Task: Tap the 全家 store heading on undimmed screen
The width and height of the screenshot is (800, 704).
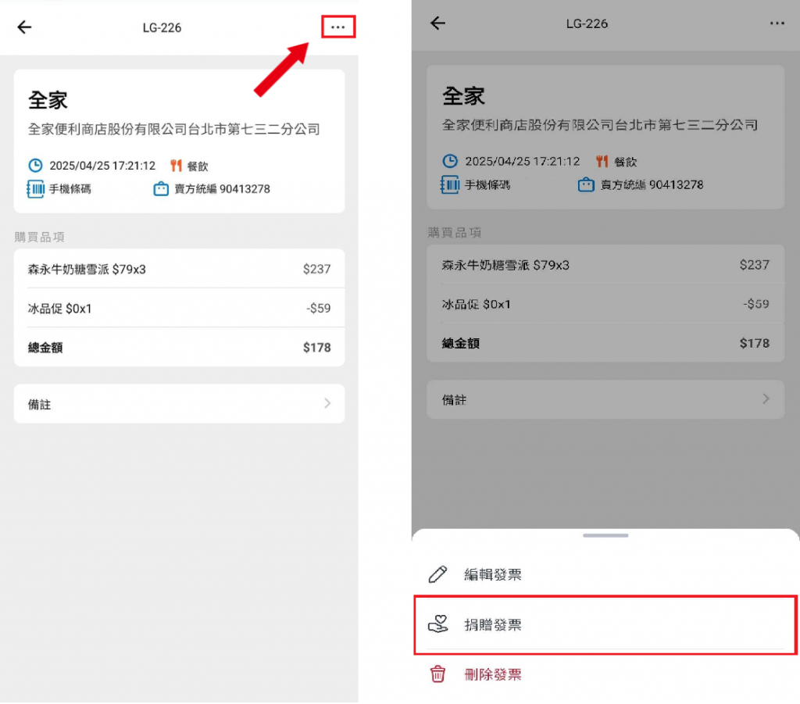Action: tap(48, 100)
